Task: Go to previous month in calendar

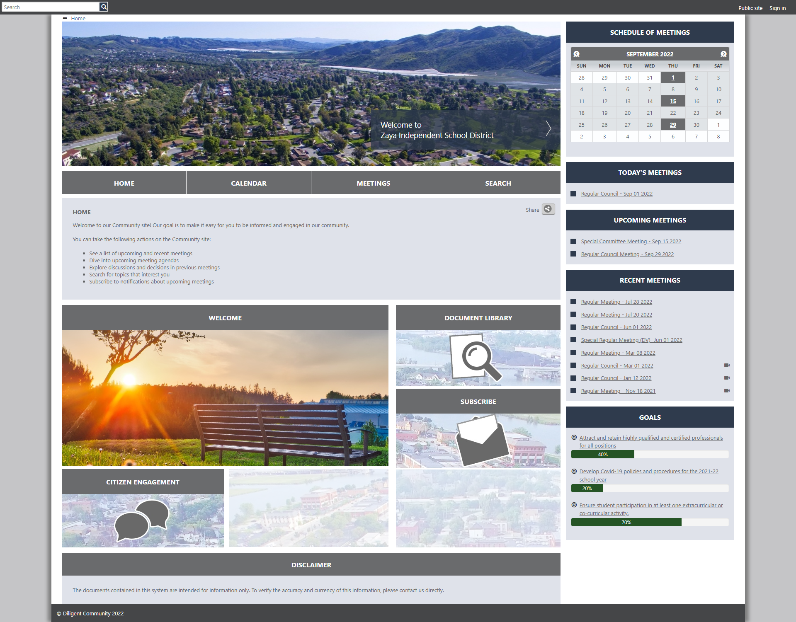Action: (x=576, y=54)
